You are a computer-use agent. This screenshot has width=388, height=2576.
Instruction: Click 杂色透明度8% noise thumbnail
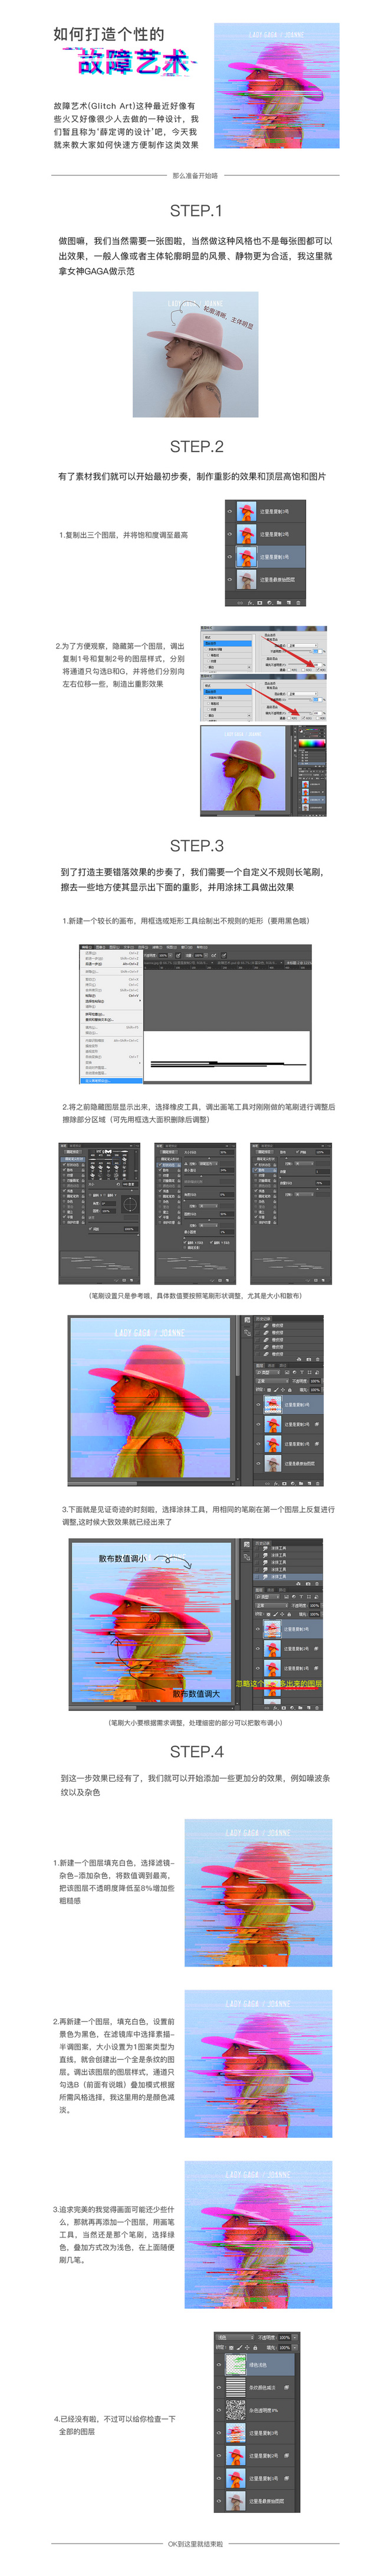[236, 2411]
